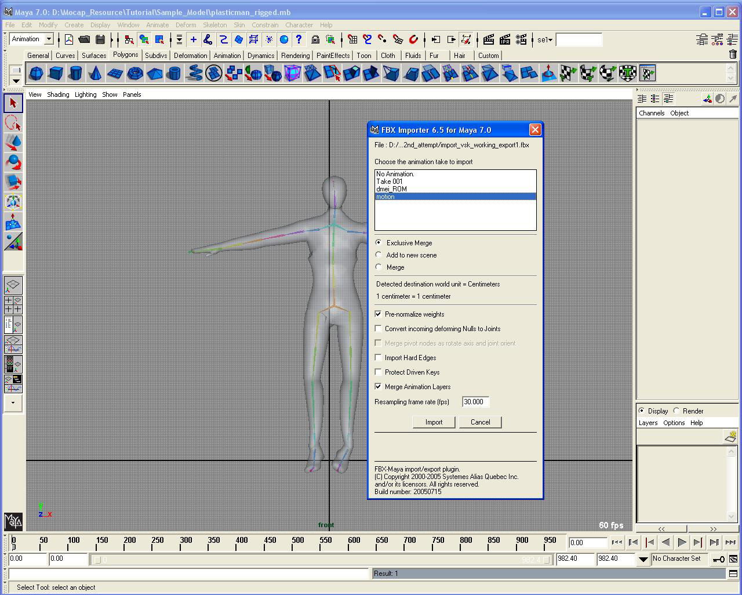Create polygon cone from shelf
The width and height of the screenshot is (742, 595).
pyautogui.click(x=95, y=74)
